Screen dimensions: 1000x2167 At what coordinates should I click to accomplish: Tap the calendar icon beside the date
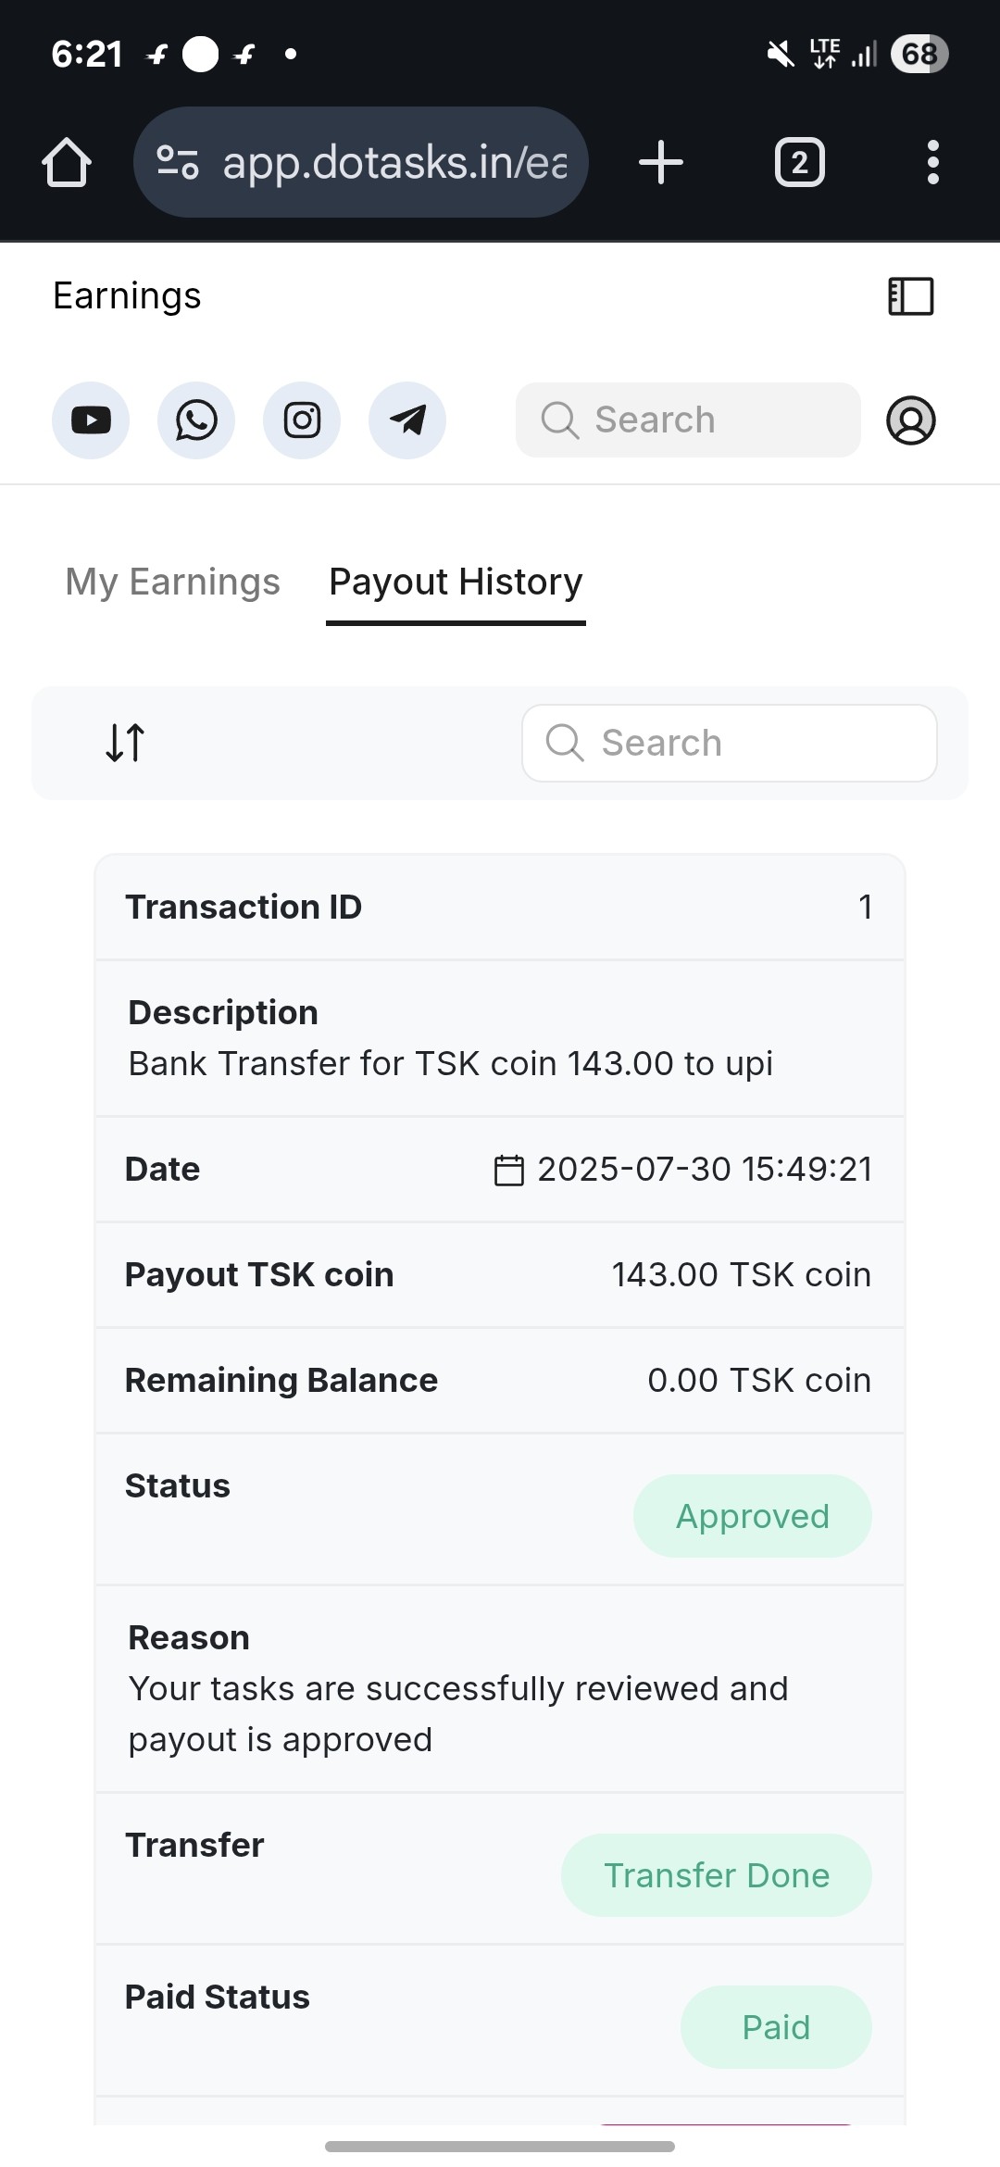(x=509, y=1170)
